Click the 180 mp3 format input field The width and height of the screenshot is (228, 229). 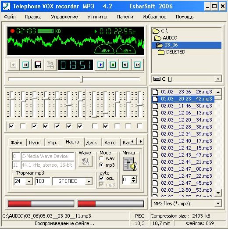coord(43,181)
